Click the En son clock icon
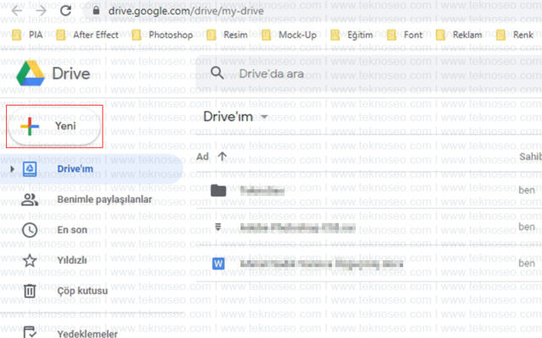This screenshot has height=338, width=542. point(30,230)
